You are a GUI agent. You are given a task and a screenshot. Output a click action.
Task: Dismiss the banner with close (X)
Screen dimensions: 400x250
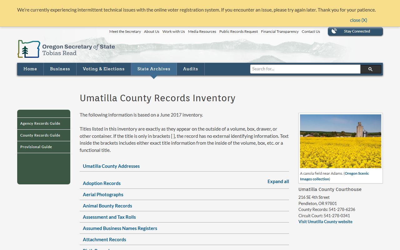[x=358, y=20]
